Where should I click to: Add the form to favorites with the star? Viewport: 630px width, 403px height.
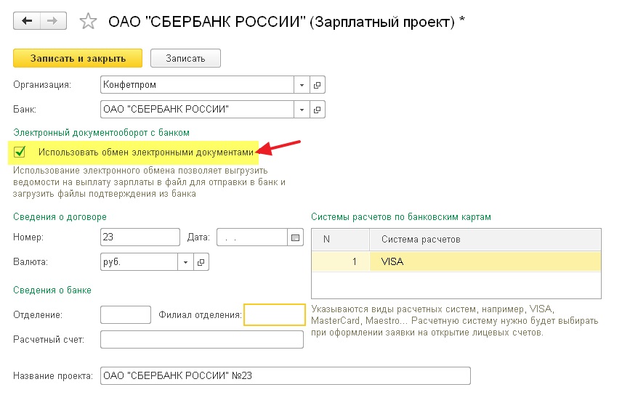coord(88,21)
